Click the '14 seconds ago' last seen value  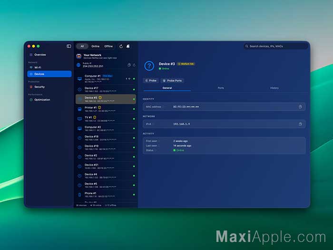182,145
